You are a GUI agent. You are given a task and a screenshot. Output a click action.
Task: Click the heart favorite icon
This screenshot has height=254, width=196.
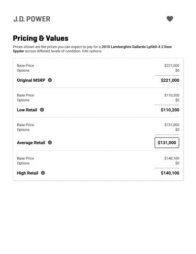(x=170, y=19)
